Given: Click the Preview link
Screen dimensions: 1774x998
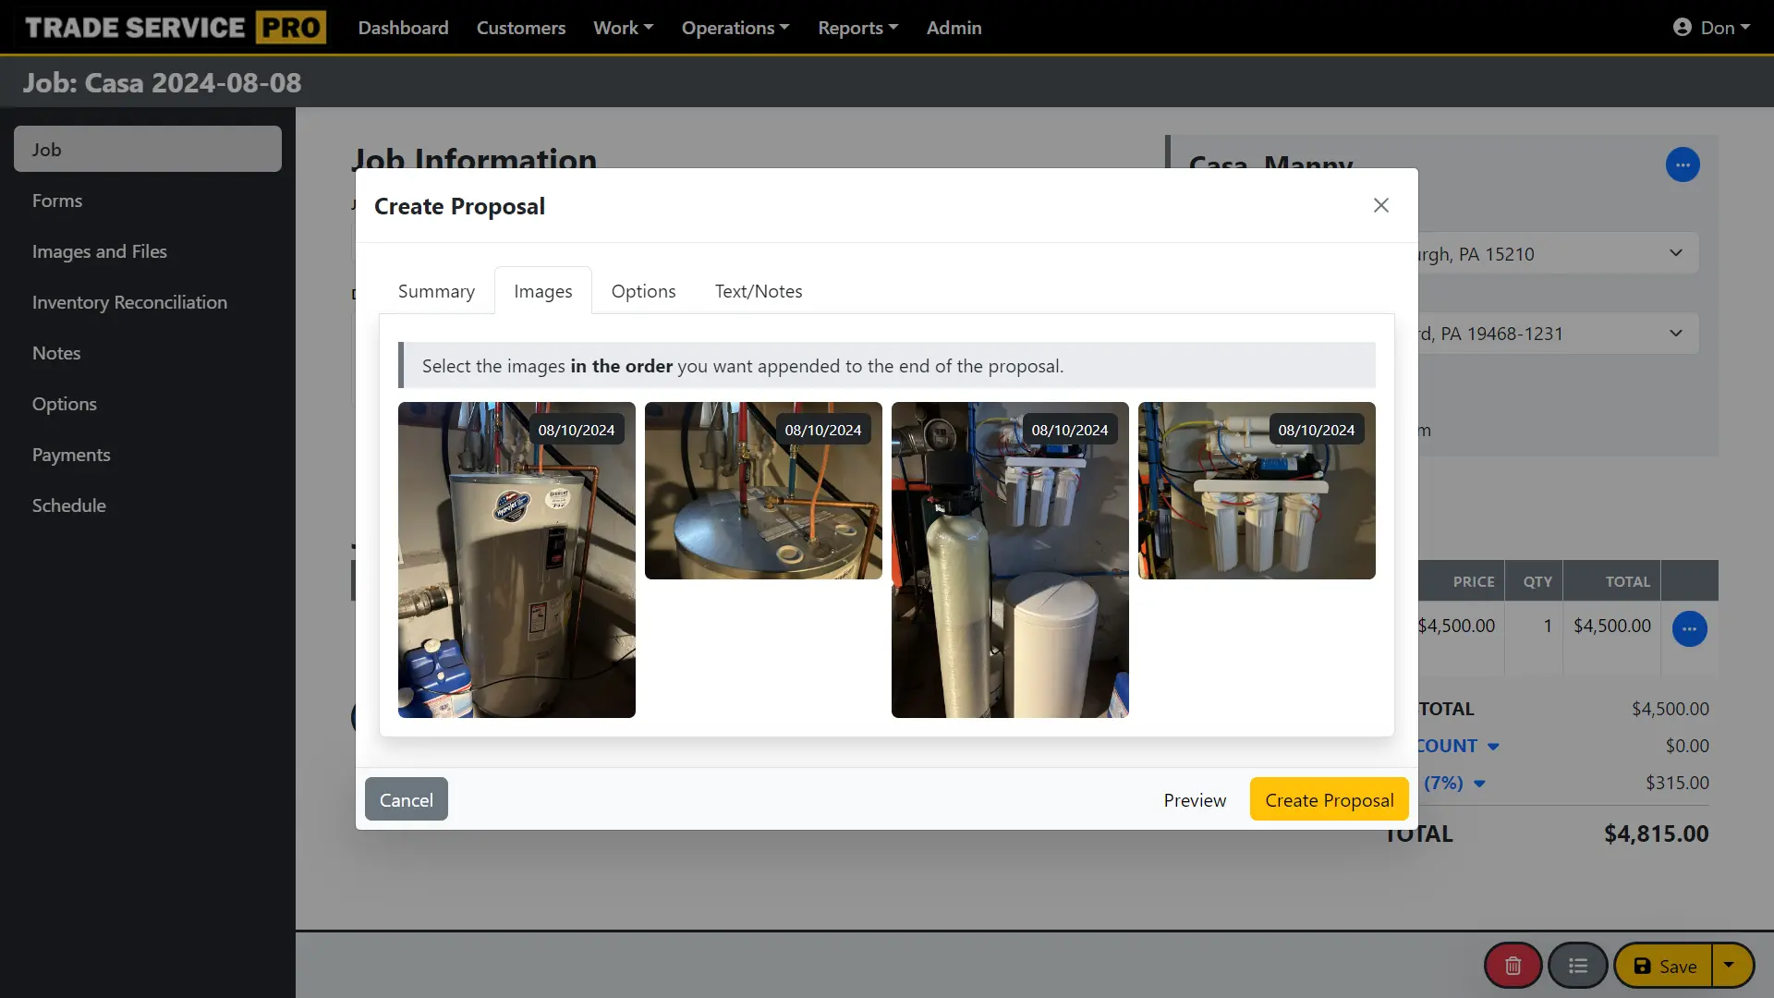Looking at the screenshot, I should (x=1194, y=798).
